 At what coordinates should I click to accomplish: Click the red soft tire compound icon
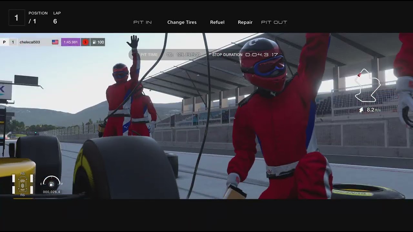click(x=85, y=42)
